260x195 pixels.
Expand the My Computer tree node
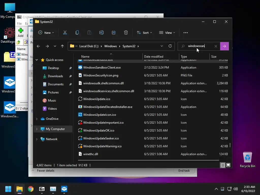37,129
